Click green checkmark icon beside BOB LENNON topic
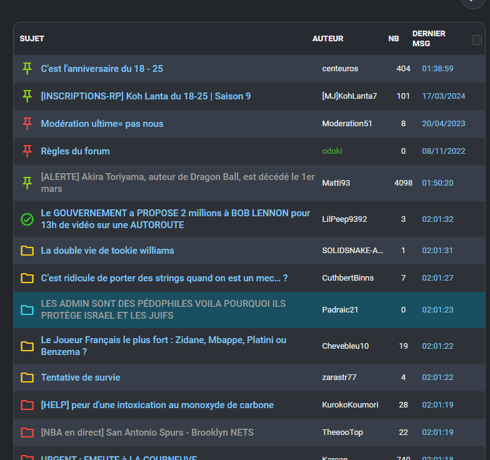This screenshot has width=490, height=460. click(x=27, y=219)
